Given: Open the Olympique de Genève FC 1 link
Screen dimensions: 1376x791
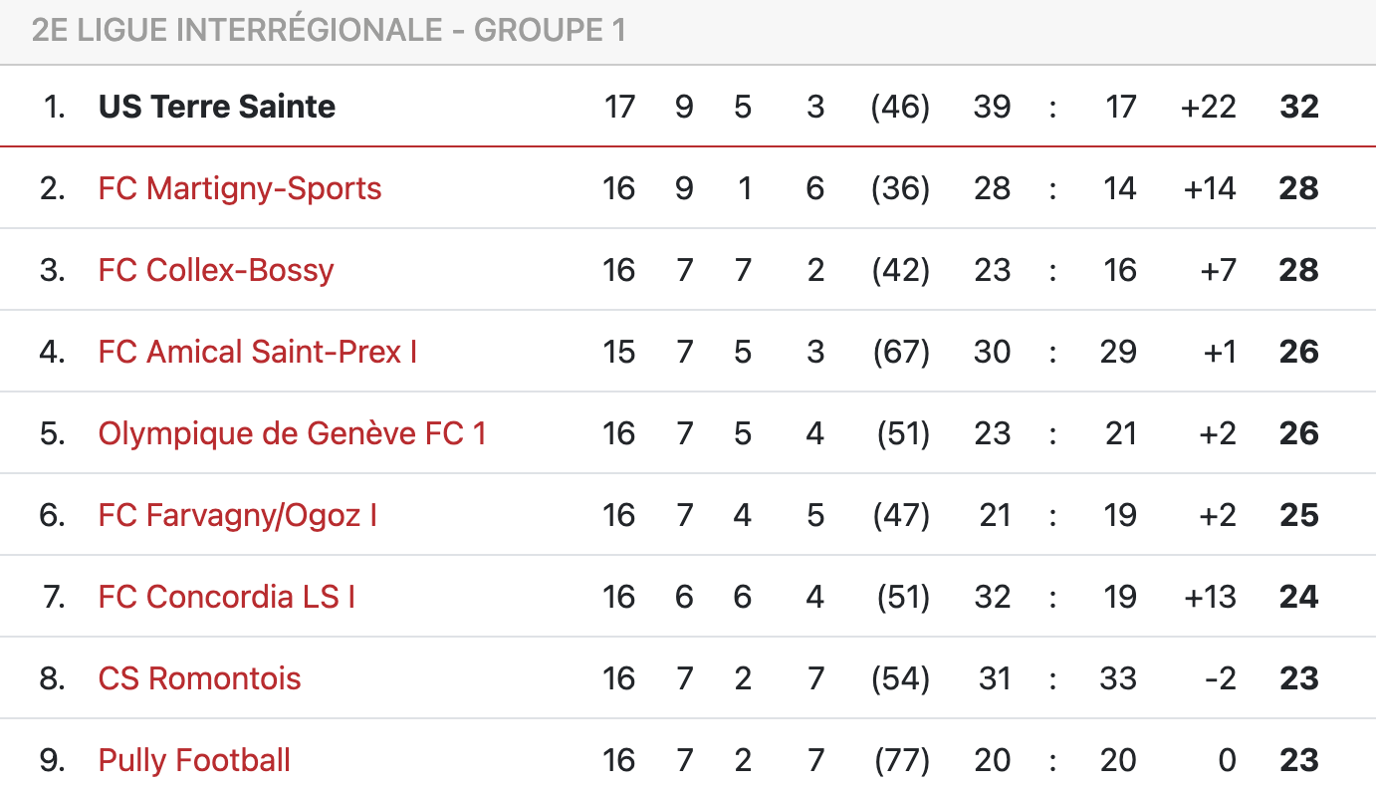Looking at the screenshot, I should (x=293, y=433).
